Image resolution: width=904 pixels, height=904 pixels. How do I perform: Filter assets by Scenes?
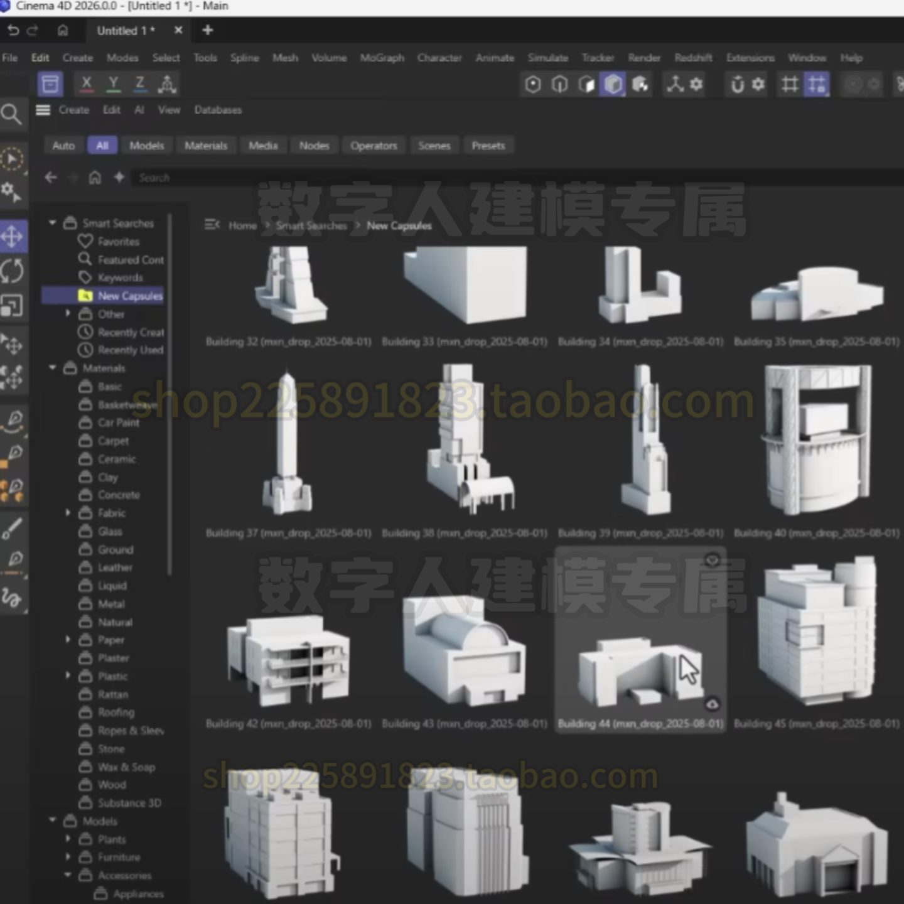[434, 146]
